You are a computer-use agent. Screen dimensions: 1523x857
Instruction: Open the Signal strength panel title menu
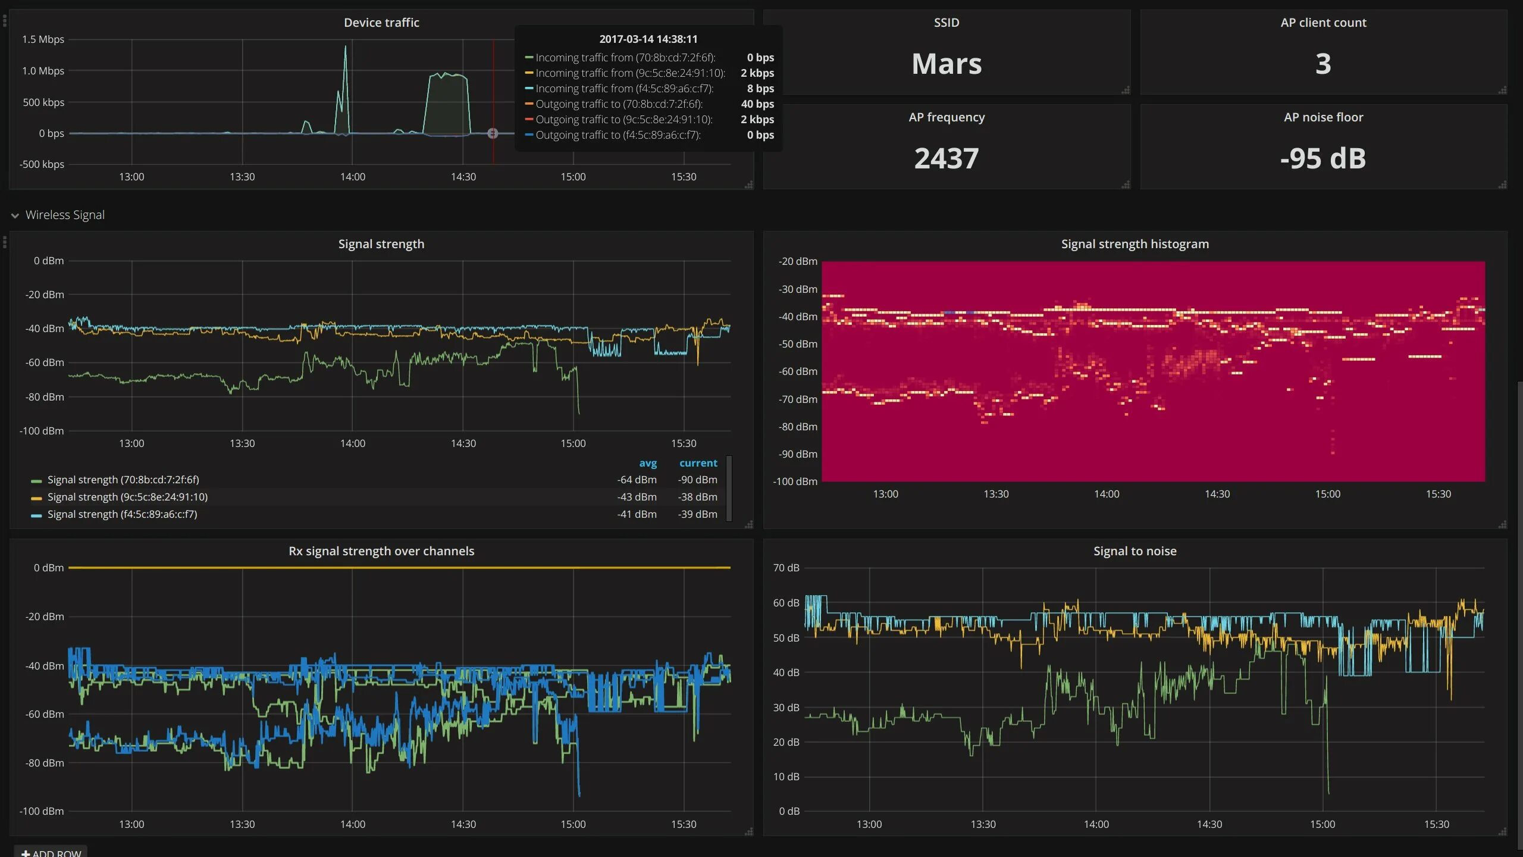click(x=381, y=244)
